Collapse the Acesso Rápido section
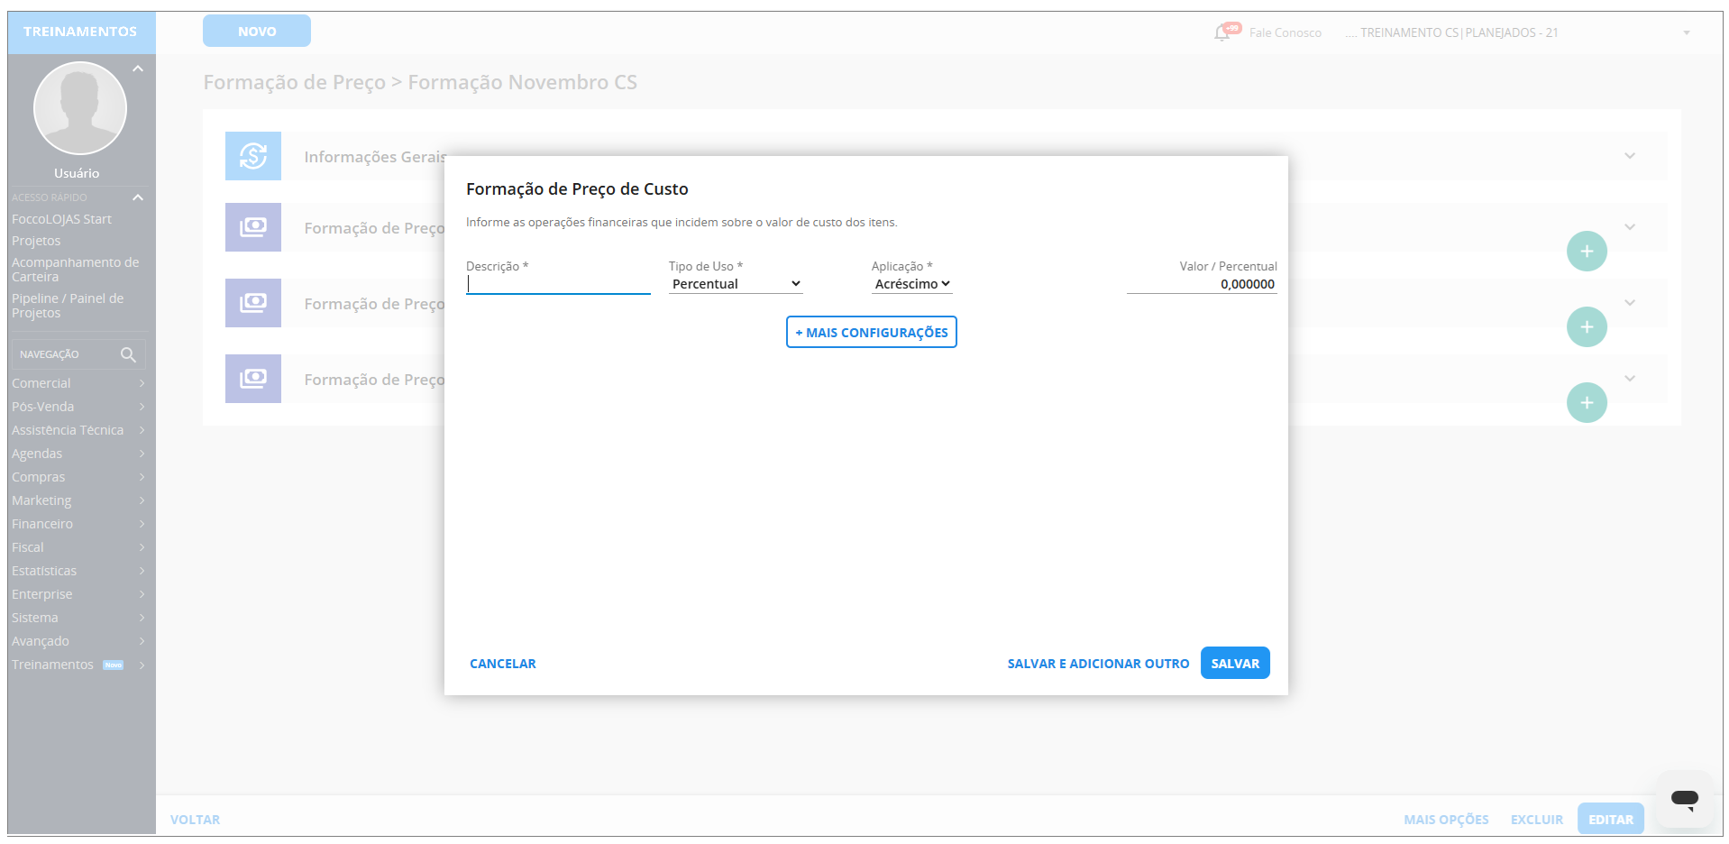1729x844 pixels. (x=138, y=197)
